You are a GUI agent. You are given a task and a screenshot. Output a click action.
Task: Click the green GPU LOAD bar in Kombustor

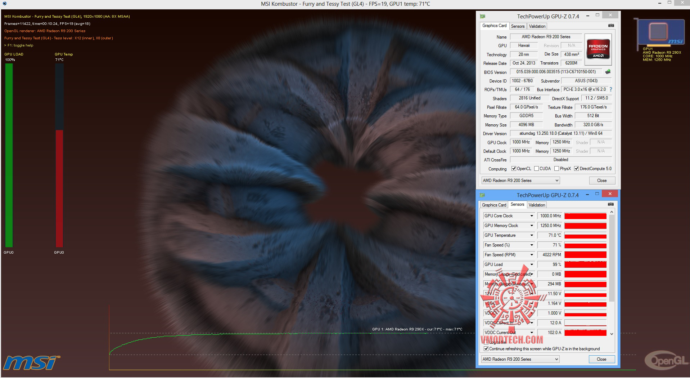pyautogui.click(x=9, y=155)
